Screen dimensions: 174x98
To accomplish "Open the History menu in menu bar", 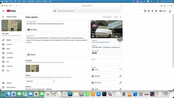I will pos(24,1).
